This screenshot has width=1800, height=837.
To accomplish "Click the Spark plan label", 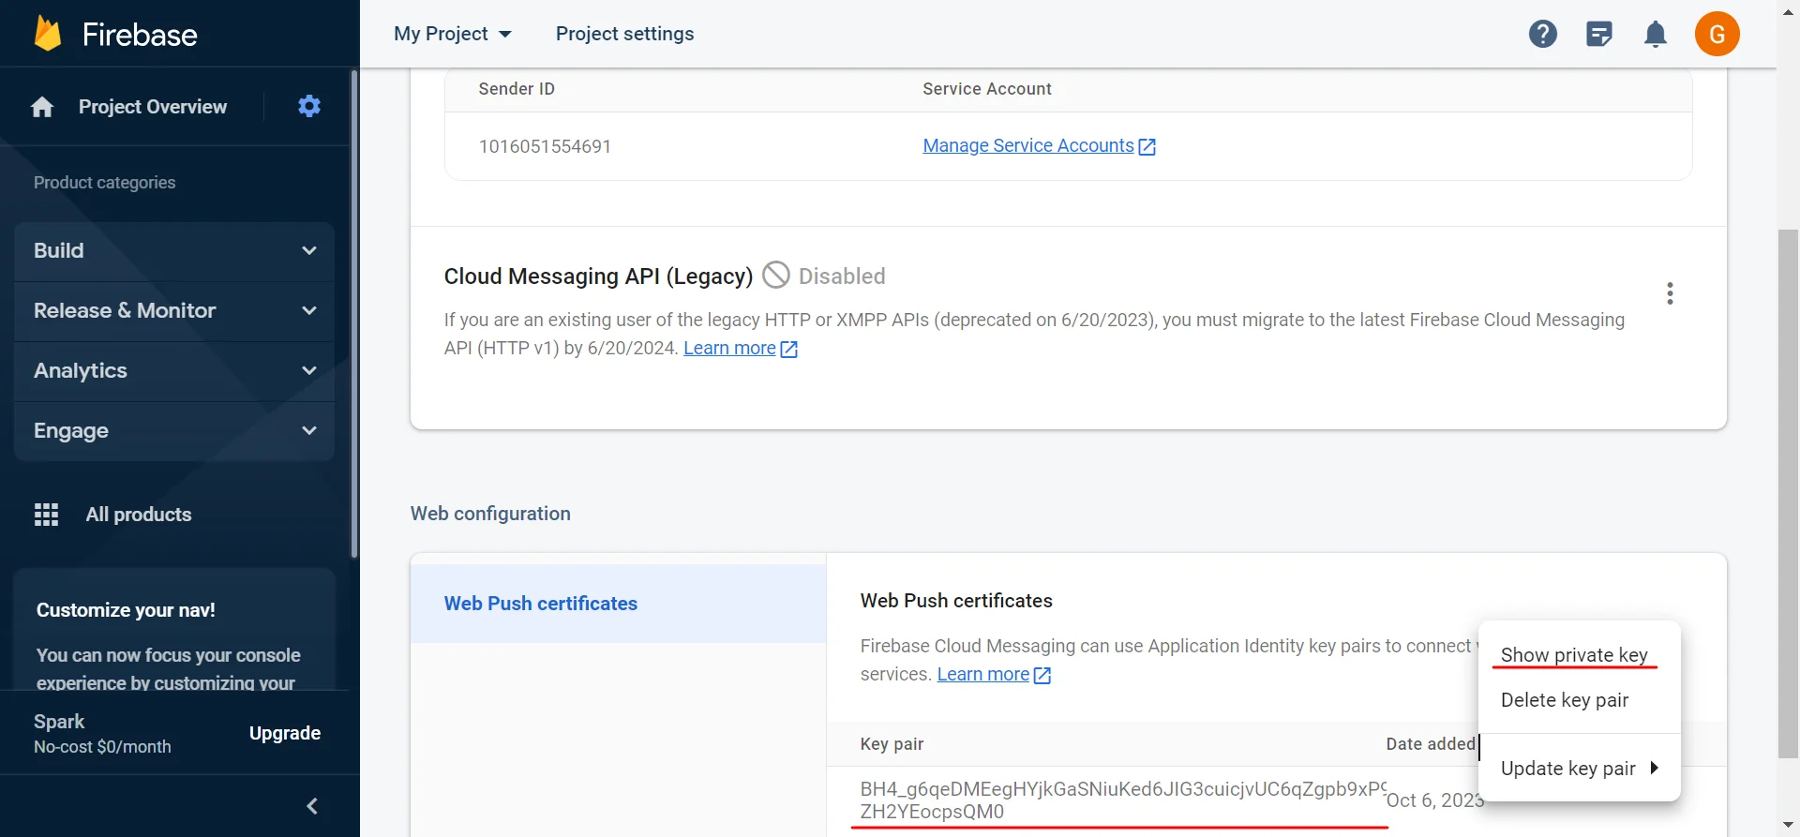I will [59, 722].
